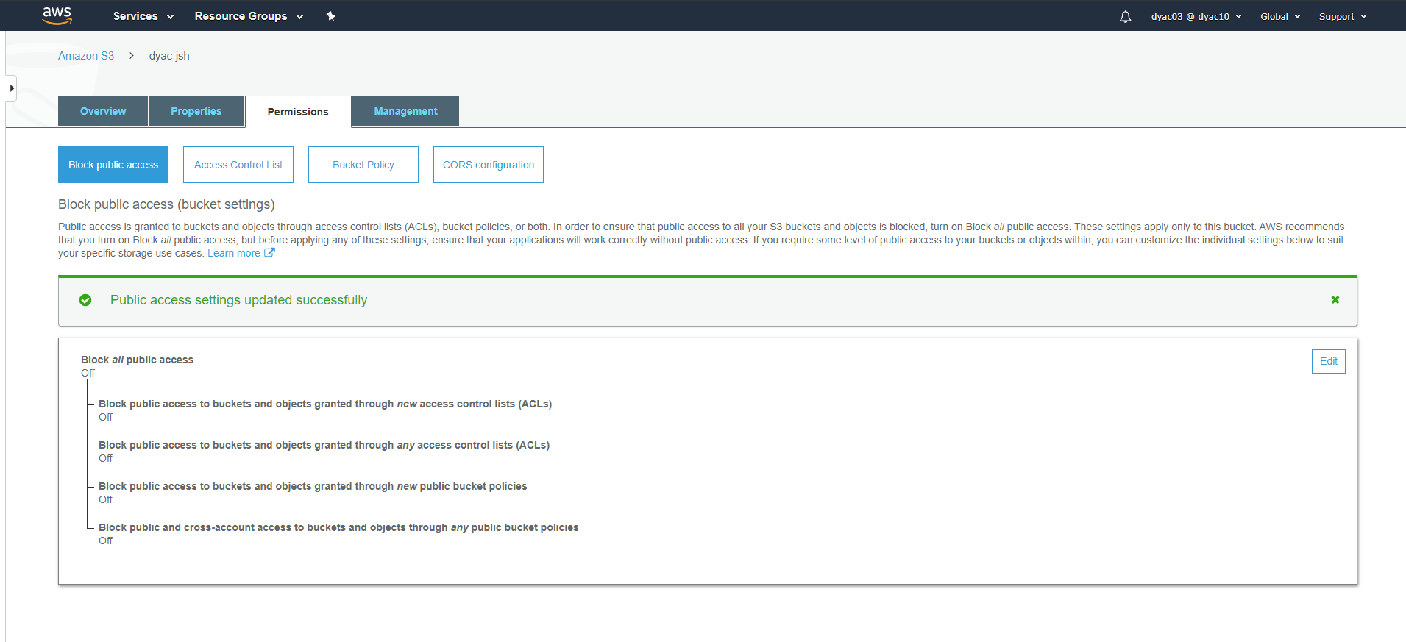Open the Bucket Policy section

click(363, 165)
